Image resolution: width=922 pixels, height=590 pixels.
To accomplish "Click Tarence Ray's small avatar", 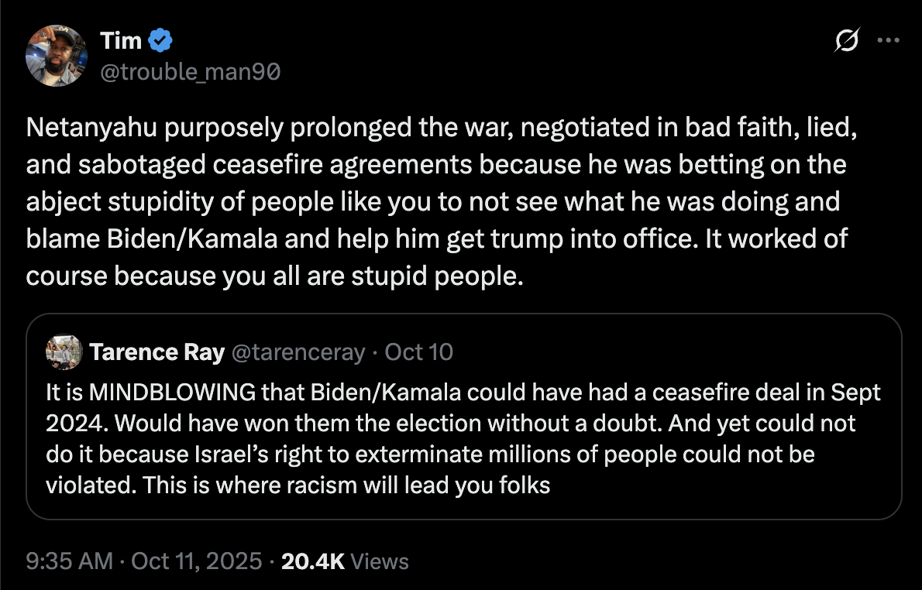I will pyautogui.click(x=64, y=352).
